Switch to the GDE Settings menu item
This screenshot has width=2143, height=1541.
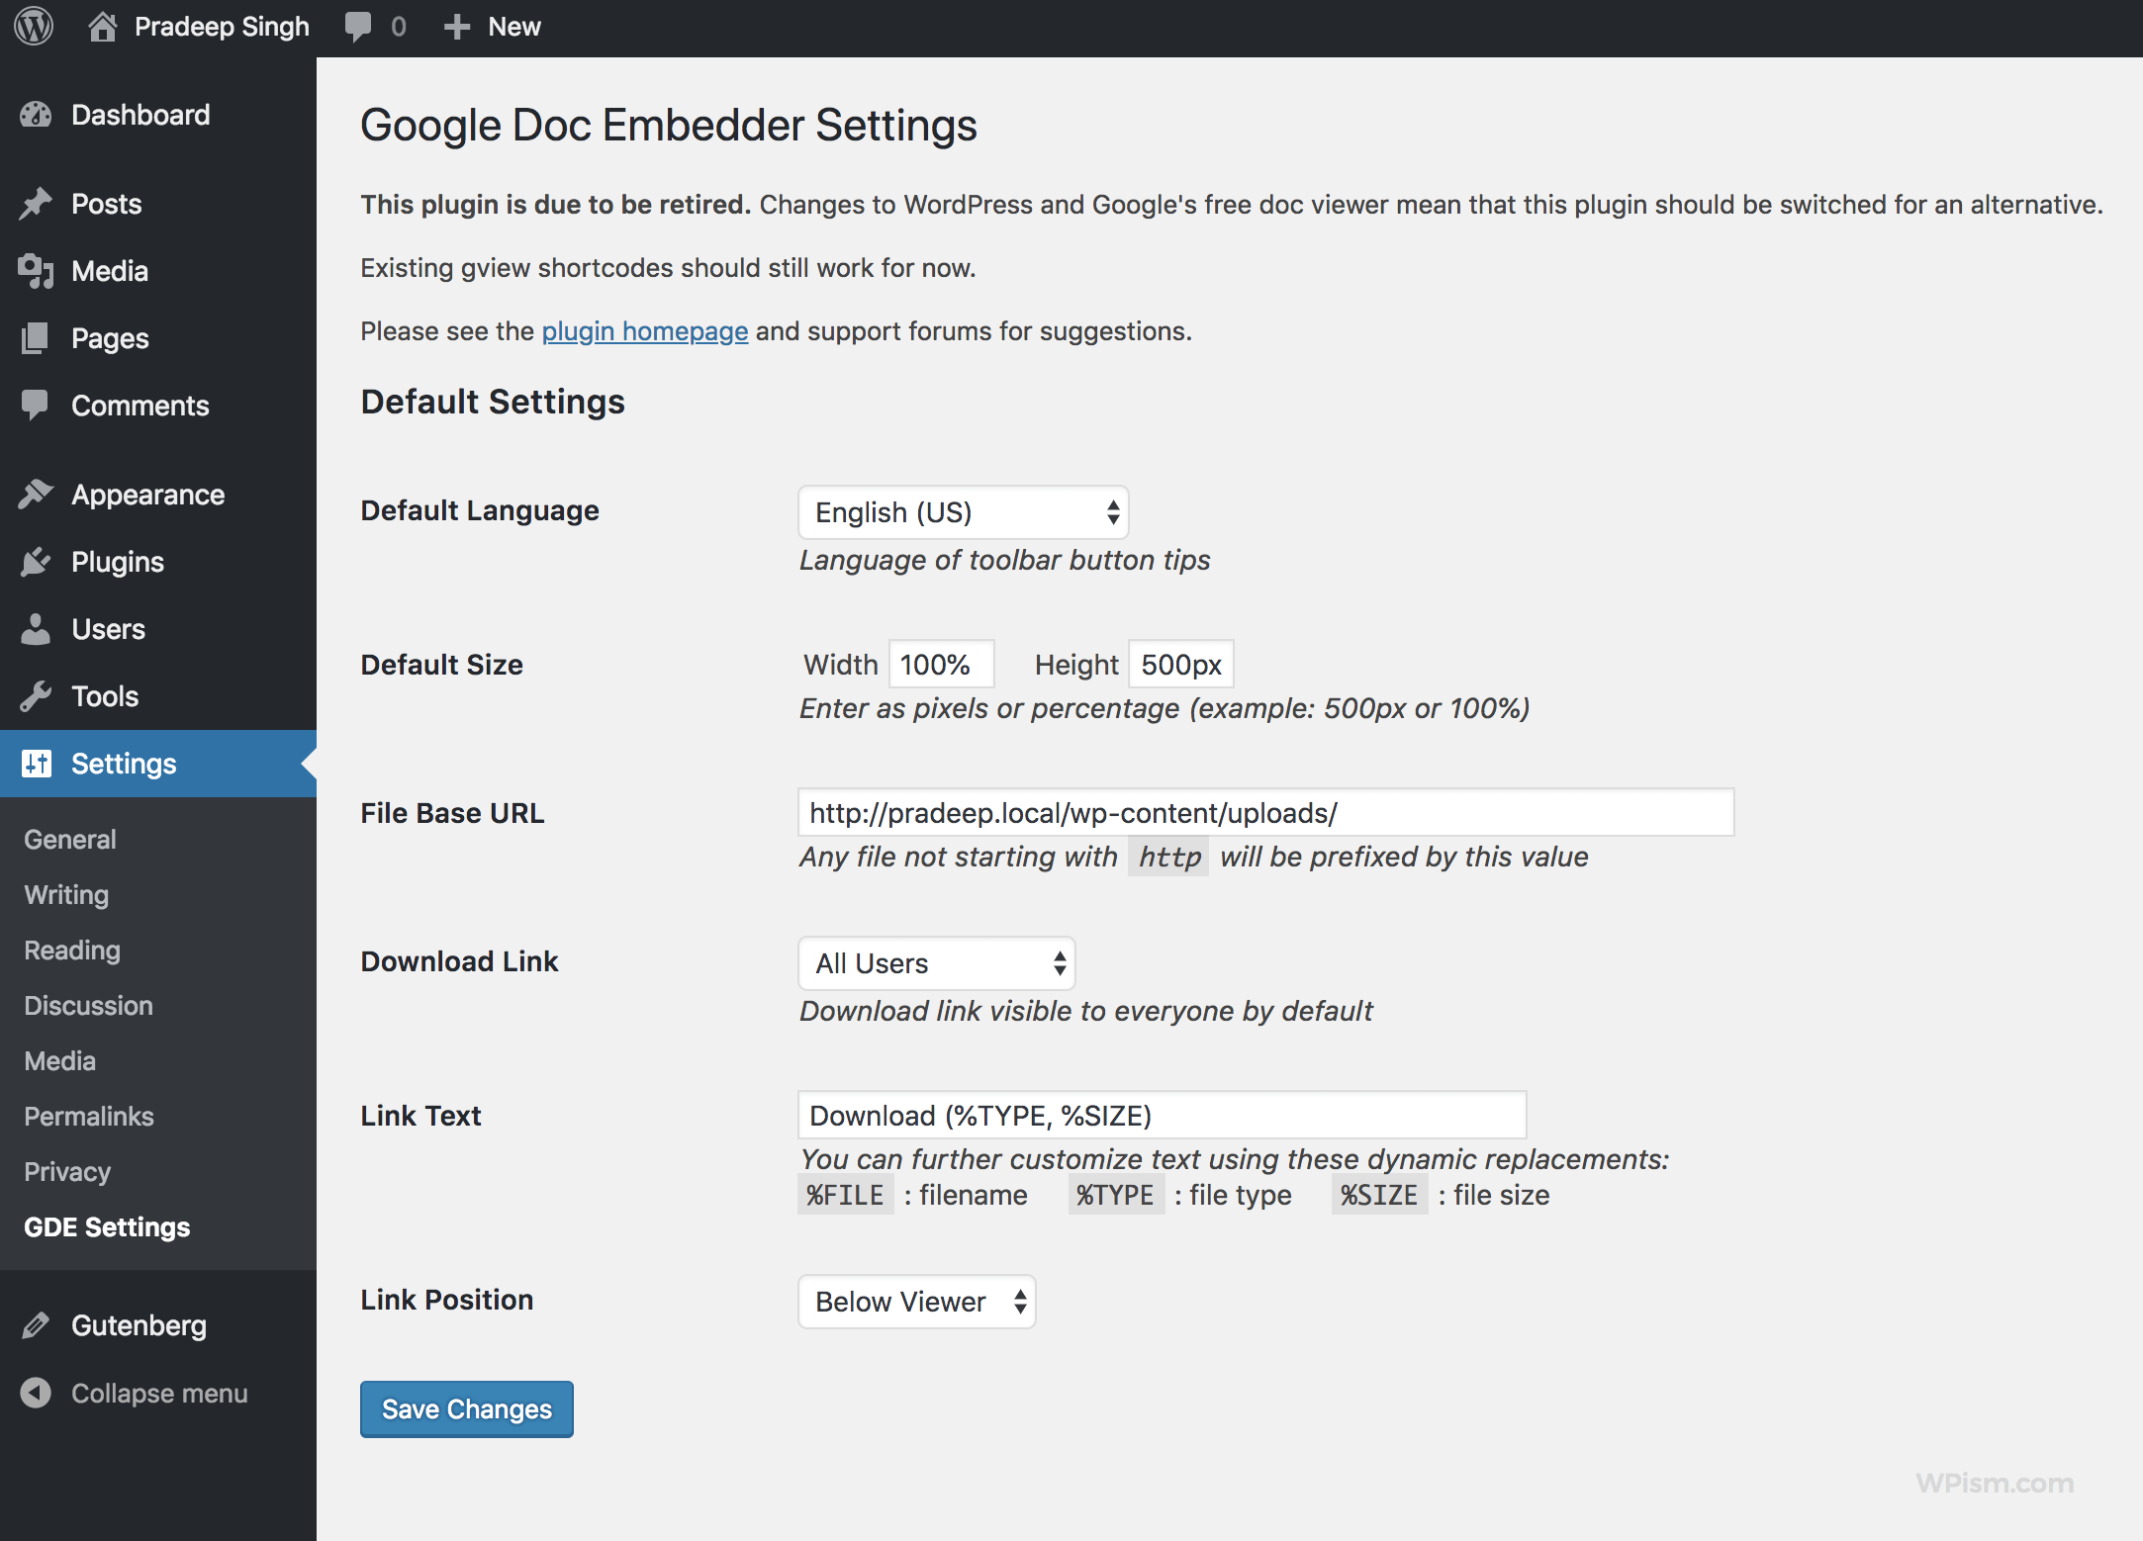coord(107,1226)
